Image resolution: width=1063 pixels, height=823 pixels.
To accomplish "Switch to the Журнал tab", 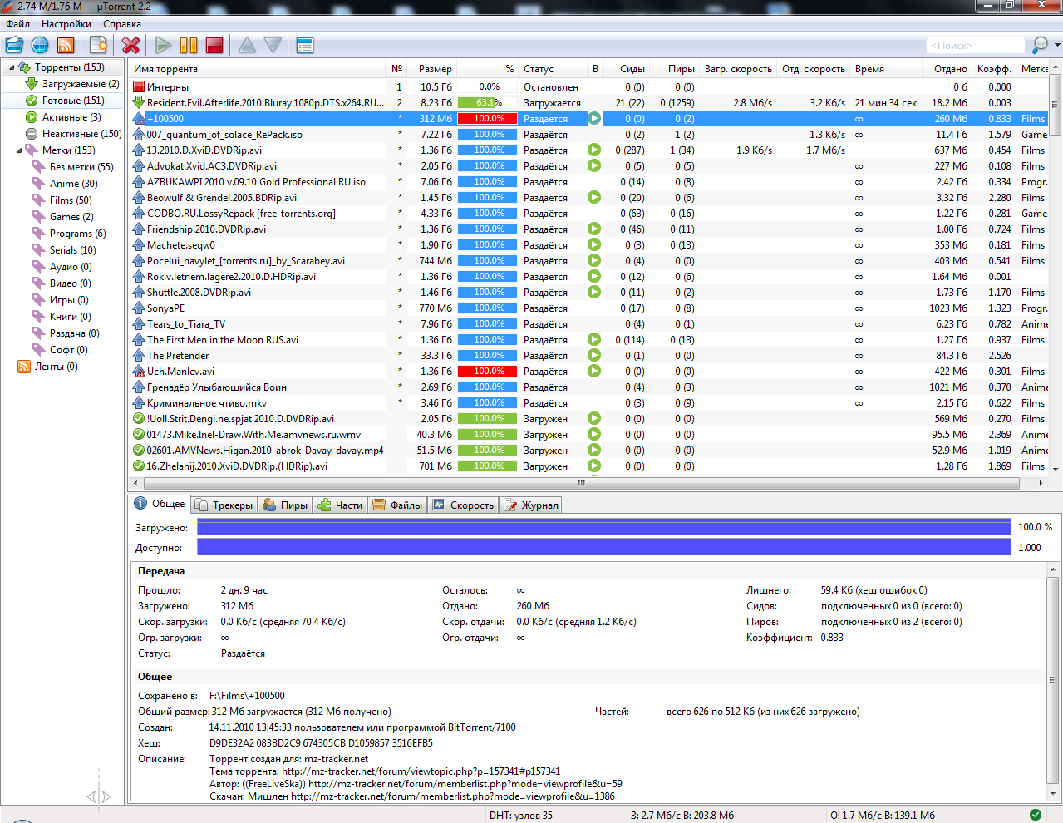I will pos(531,505).
